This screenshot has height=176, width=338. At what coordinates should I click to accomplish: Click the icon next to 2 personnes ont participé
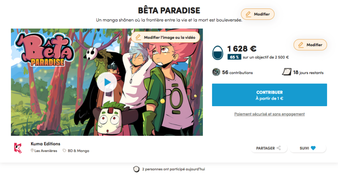click(136, 169)
